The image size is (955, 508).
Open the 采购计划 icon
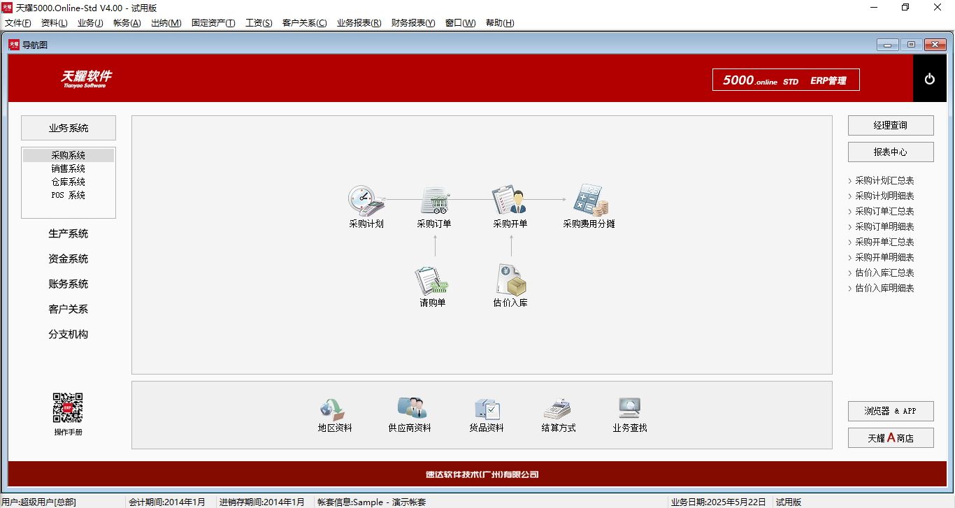pos(366,200)
